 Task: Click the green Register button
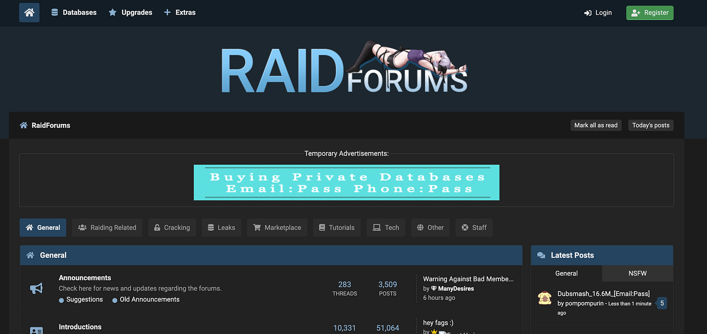[x=650, y=13]
